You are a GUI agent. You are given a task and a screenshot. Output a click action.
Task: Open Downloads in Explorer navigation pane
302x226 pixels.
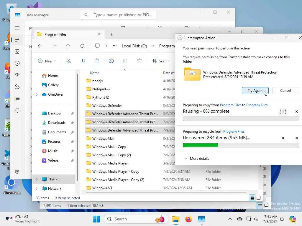pyautogui.click(x=54, y=123)
